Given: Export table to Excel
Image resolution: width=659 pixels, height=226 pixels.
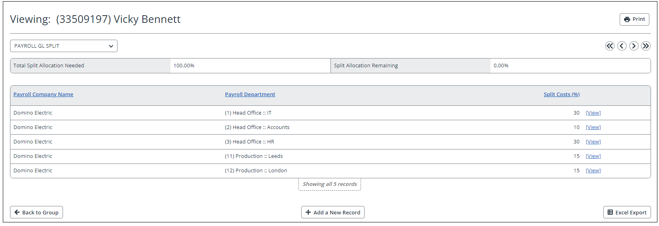Looking at the screenshot, I should click(x=627, y=212).
